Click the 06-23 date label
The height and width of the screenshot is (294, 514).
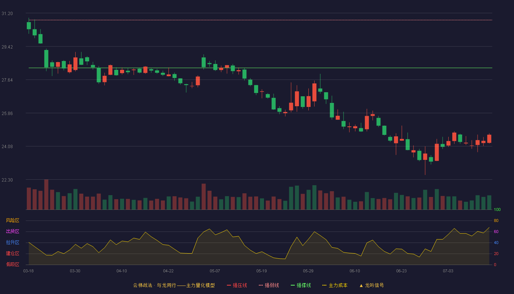[x=401, y=271]
